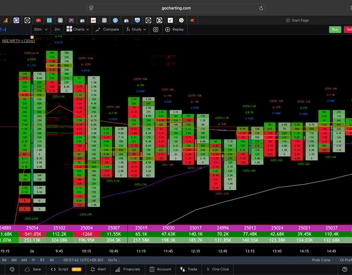Screen dimensions: 352x275
Task: Click the 05:57:42 (UTC+05:30) clock
Action: 83,260
